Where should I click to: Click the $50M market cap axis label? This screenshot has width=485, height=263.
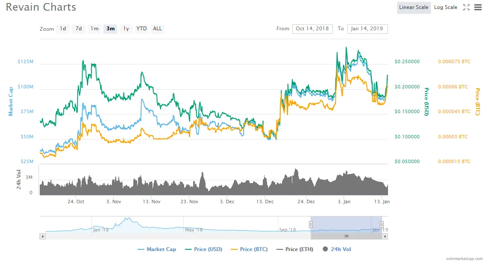pyautogui.click(x=27, y=137)
